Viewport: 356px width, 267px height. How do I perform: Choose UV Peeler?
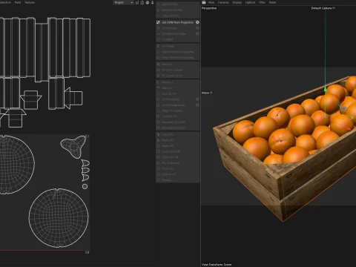click(178, 46)
